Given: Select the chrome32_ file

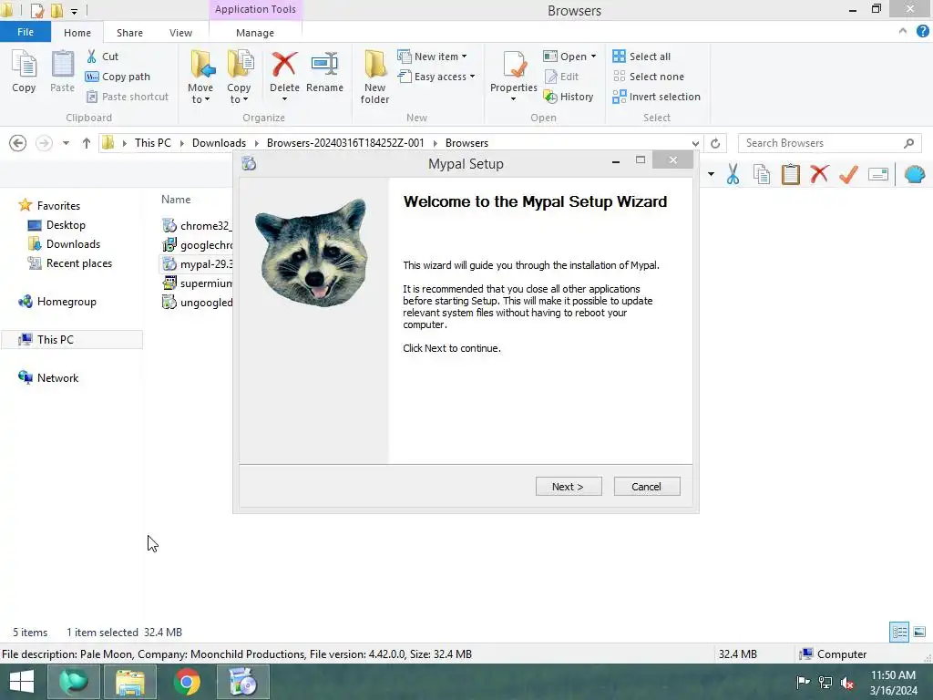Looking at the screenshot, I should 197,226.
